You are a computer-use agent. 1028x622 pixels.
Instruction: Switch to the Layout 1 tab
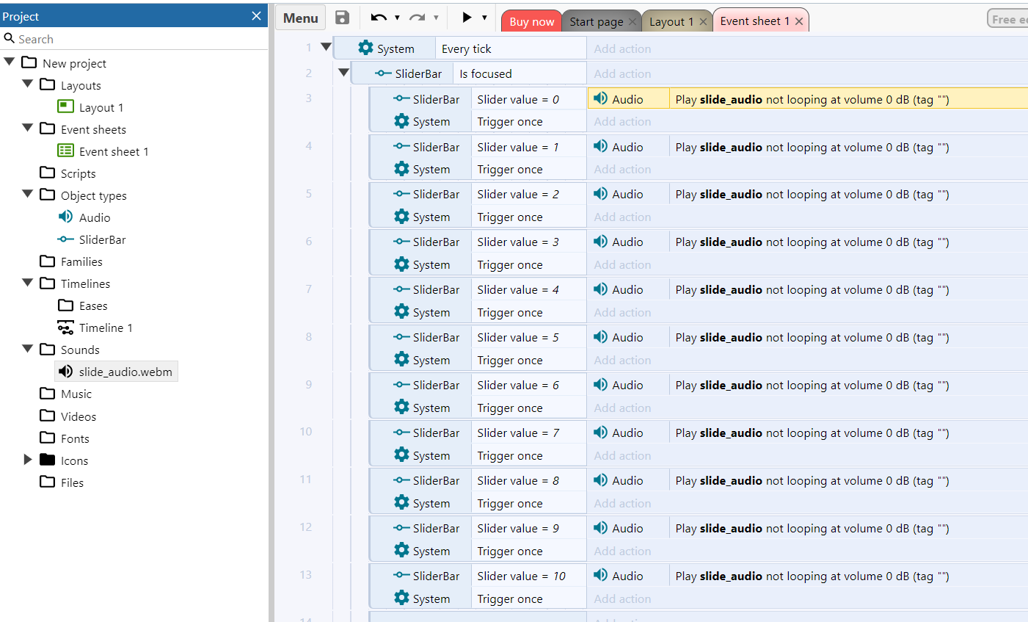point(671,21)
